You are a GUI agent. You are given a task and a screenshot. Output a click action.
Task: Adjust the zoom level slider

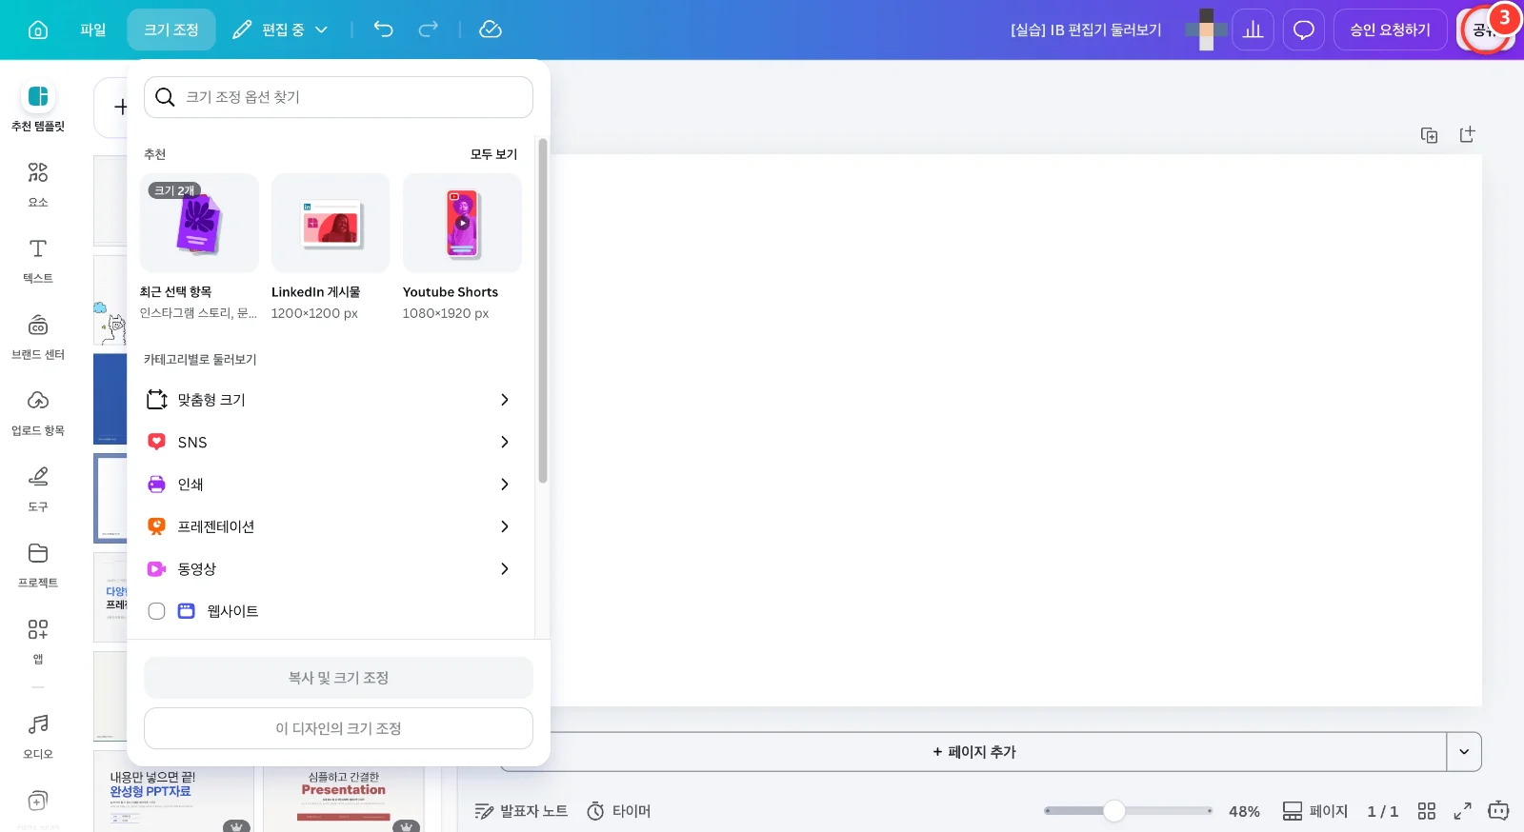[x=1114, y=811]
